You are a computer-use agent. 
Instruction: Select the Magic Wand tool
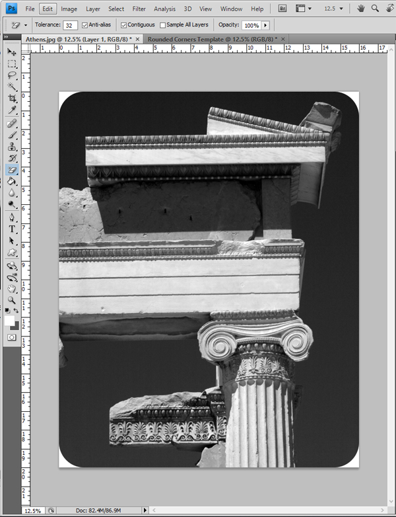click(x=12, y=87)
